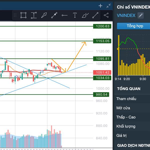Select the brush freehand drawing tool
The height and width of the screenshot is (150, 150).
pyautogui.click(x=85, y=15)
